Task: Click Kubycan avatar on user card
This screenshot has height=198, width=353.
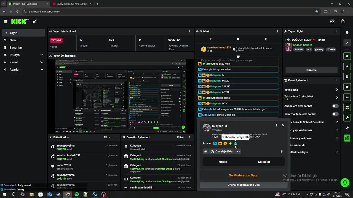Action: pyautogui.click(x=207, y=128)
